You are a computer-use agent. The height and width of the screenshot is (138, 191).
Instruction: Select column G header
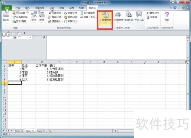coord(104,62)
